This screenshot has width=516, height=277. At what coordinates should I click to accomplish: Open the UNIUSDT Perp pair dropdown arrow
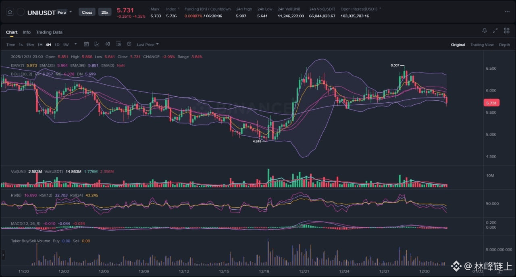coord(71,12)
